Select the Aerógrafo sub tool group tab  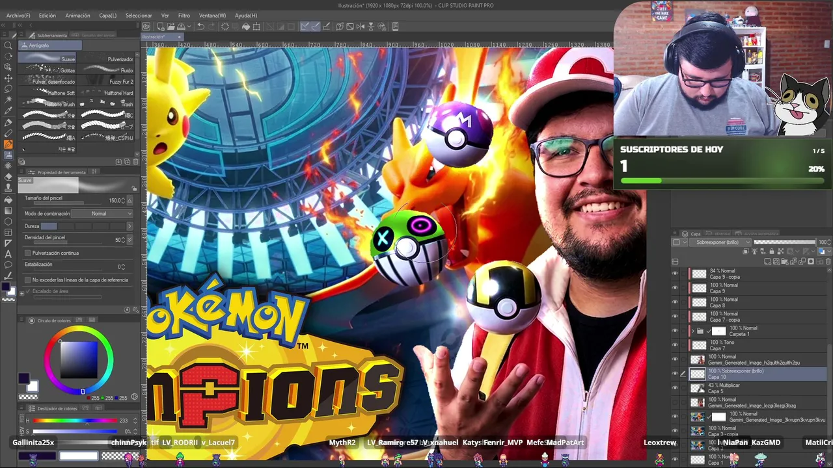[50, 45]
